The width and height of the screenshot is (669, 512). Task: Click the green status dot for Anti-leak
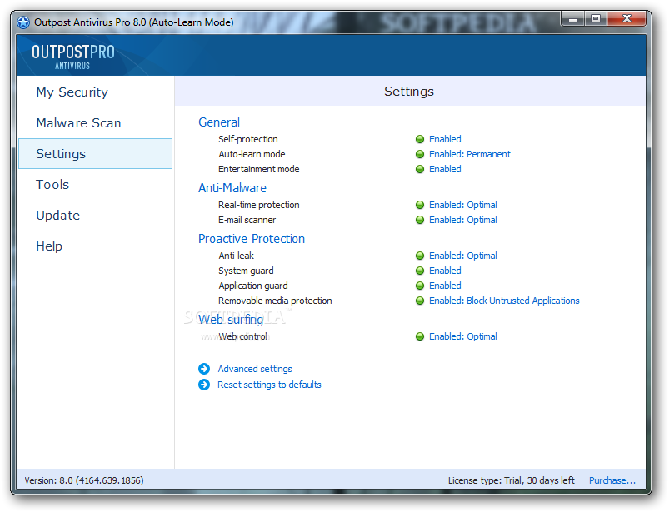tap(420, 256)
